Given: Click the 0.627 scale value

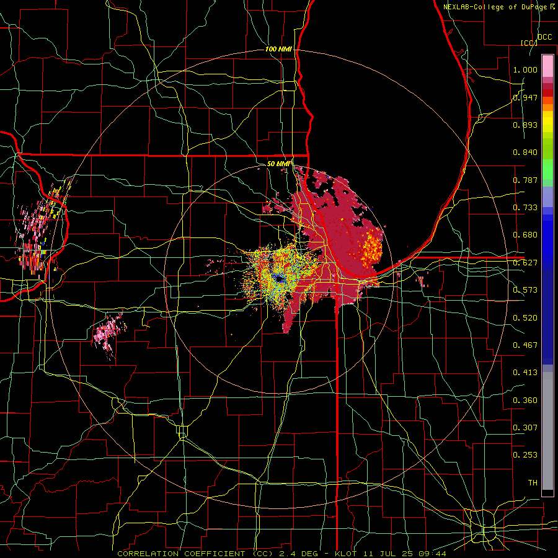Looking at the screenshot, I should (525, 263).
